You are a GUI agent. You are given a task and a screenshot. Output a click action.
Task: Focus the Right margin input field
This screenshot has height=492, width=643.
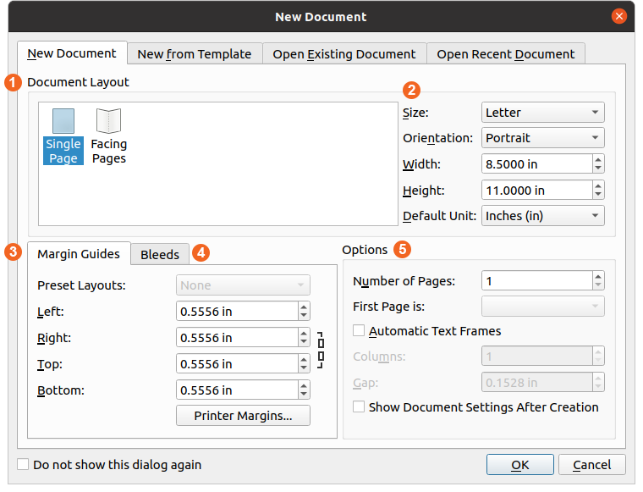point(238,338)
